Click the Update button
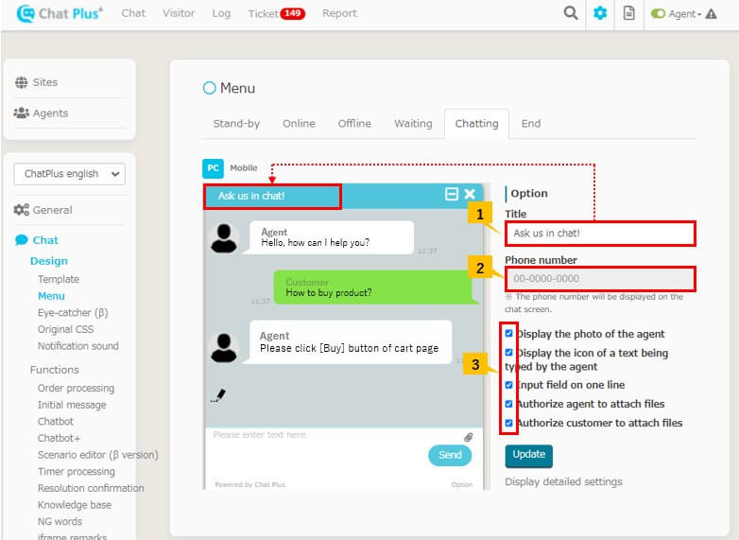Screen dimensions: 739x540 click(x=529, y=456)
